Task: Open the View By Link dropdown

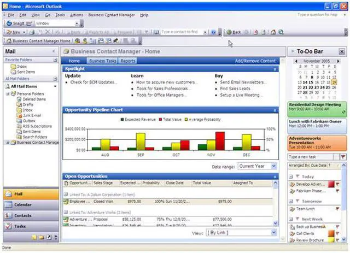Action: click(x=274, y=233)
